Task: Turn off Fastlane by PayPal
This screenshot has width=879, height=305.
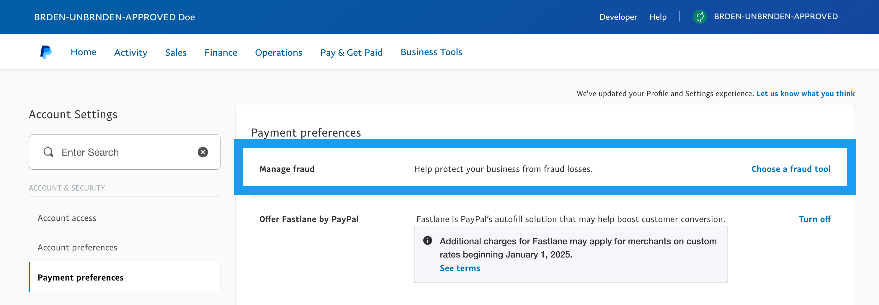Action: (814, 219)
